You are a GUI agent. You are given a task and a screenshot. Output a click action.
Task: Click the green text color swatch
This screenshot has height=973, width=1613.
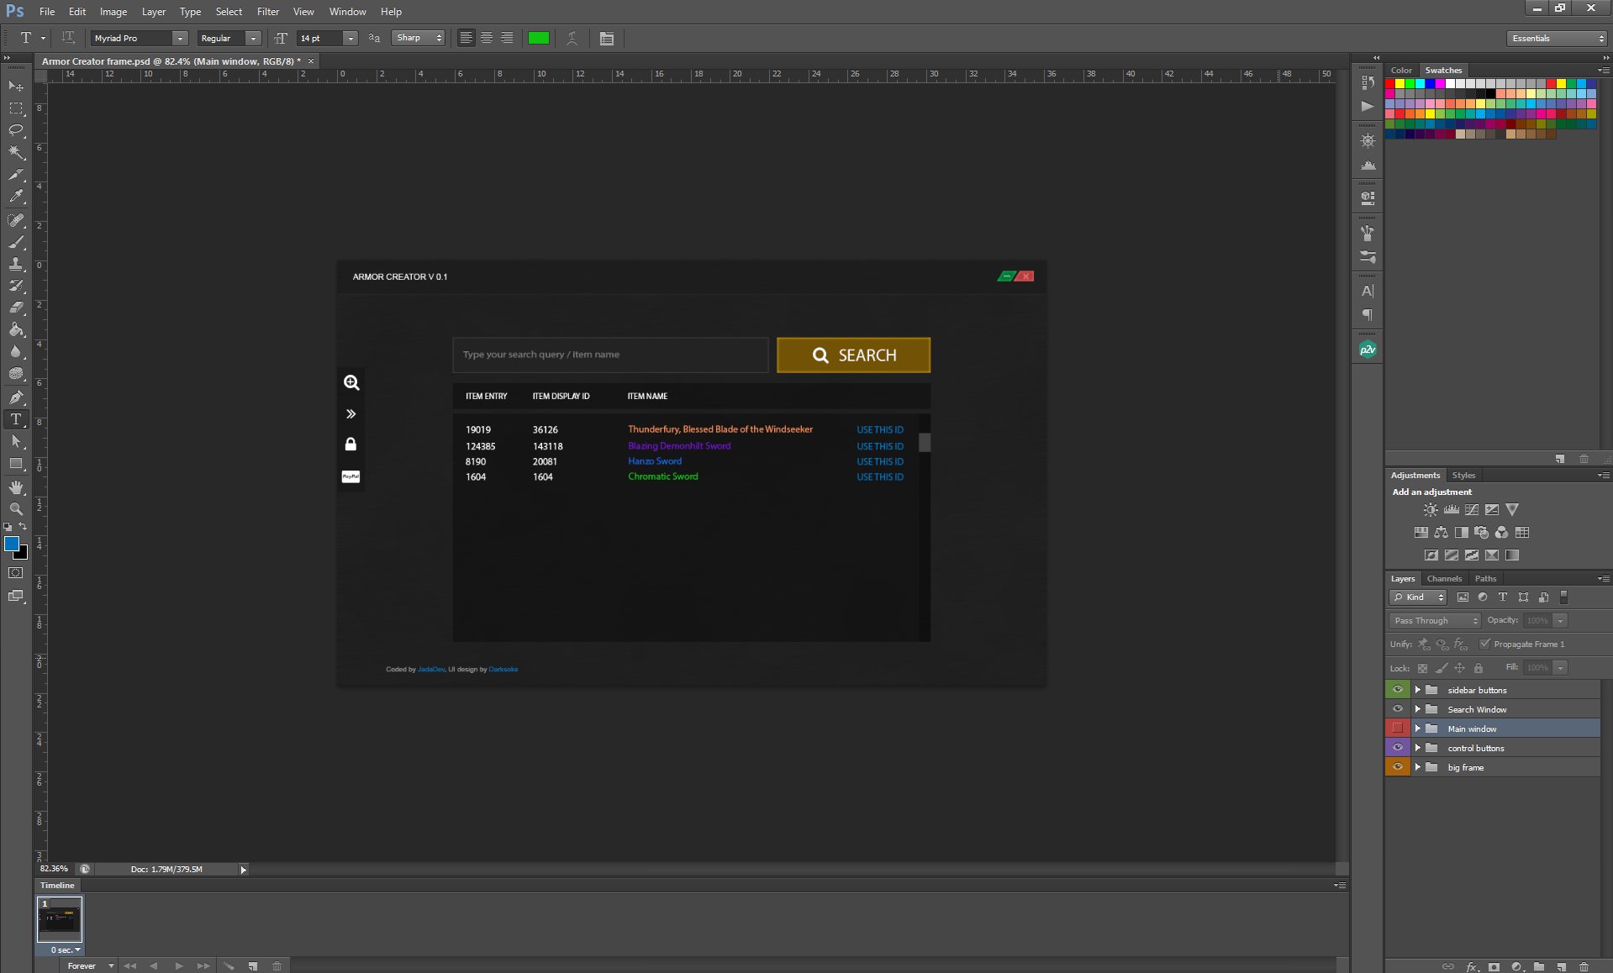pos(538,38)
